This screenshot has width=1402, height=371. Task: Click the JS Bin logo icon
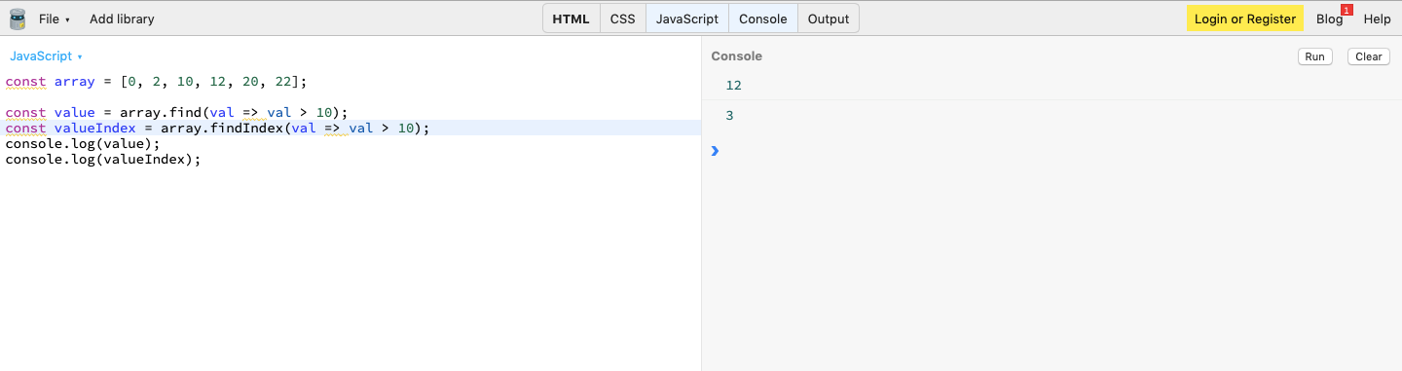[x=17, y=19]
